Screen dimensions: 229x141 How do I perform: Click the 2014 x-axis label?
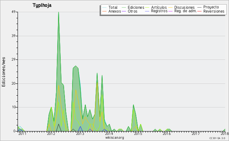pyautogui.click(x=109, y=133)
